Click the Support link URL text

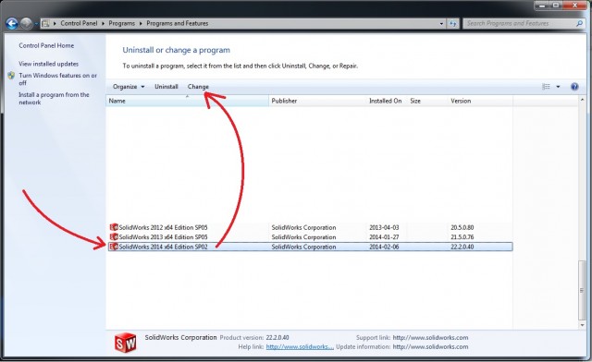[x=430, y=337]
